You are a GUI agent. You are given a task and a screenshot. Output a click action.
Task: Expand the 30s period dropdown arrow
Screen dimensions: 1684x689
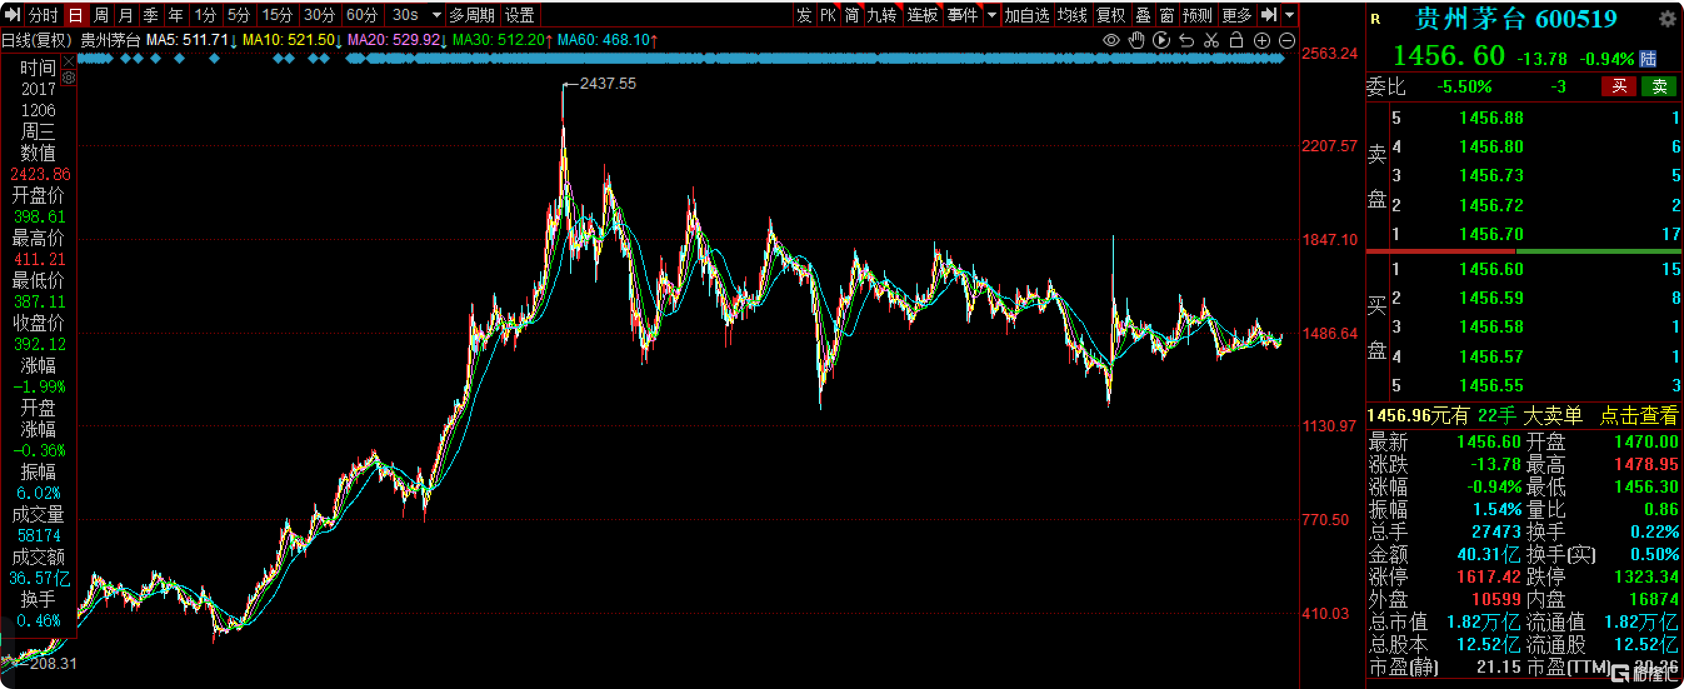437,15
